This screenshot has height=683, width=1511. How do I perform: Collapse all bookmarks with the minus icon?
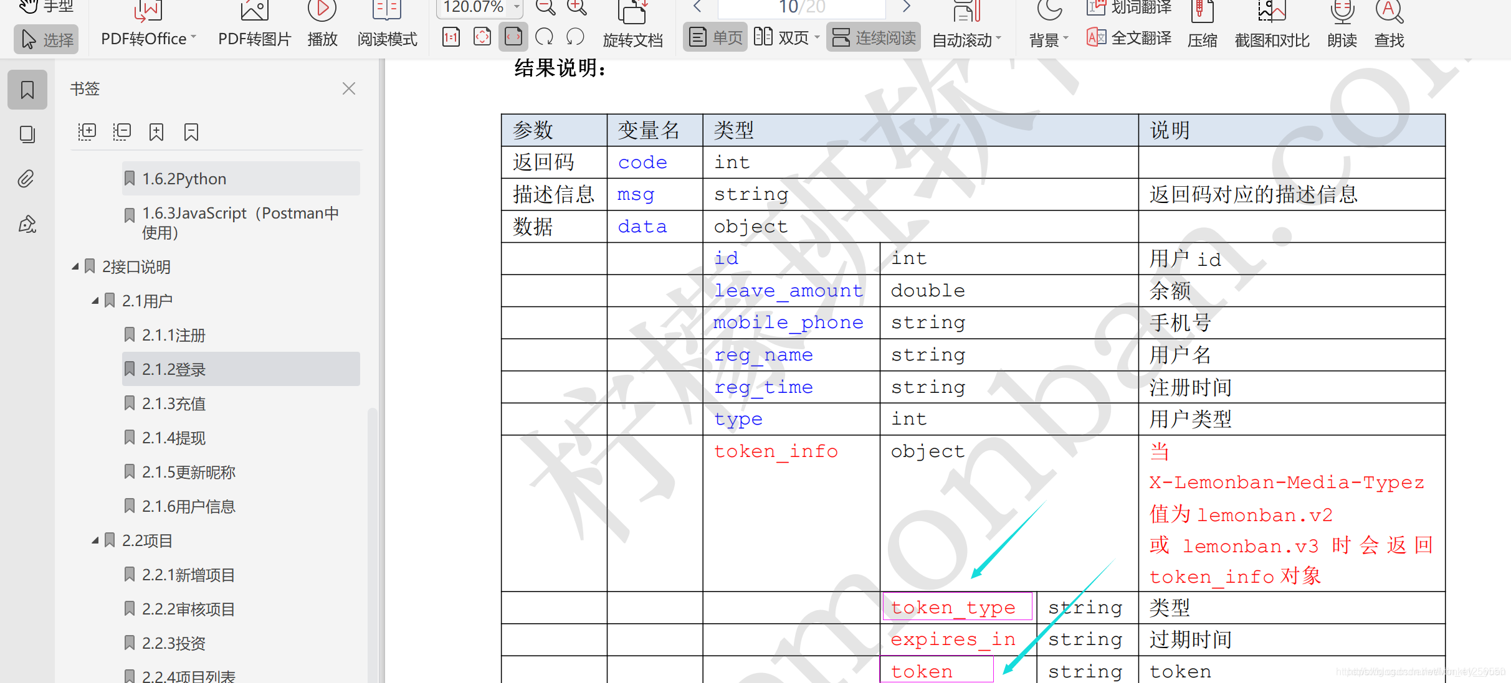tap(122, 131)
